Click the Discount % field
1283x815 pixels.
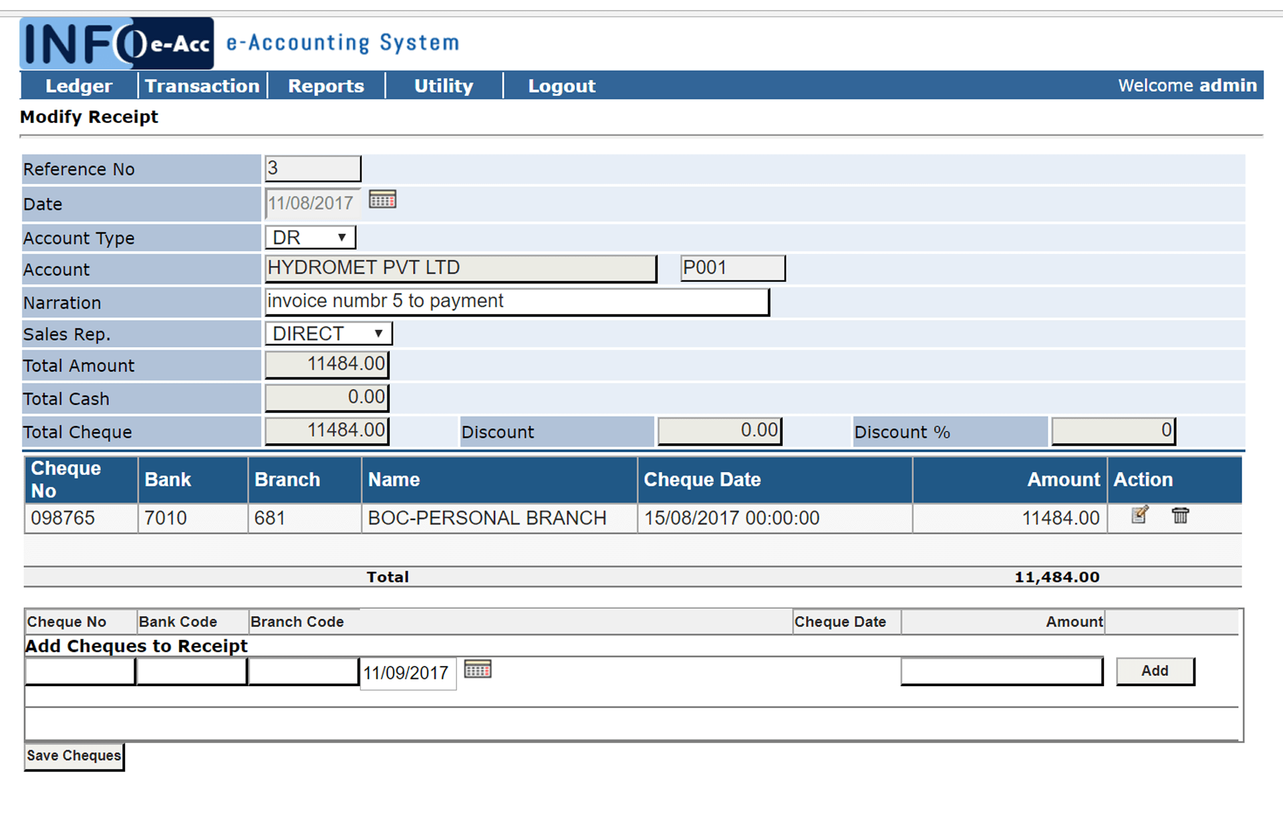[x=1113, y=431]
